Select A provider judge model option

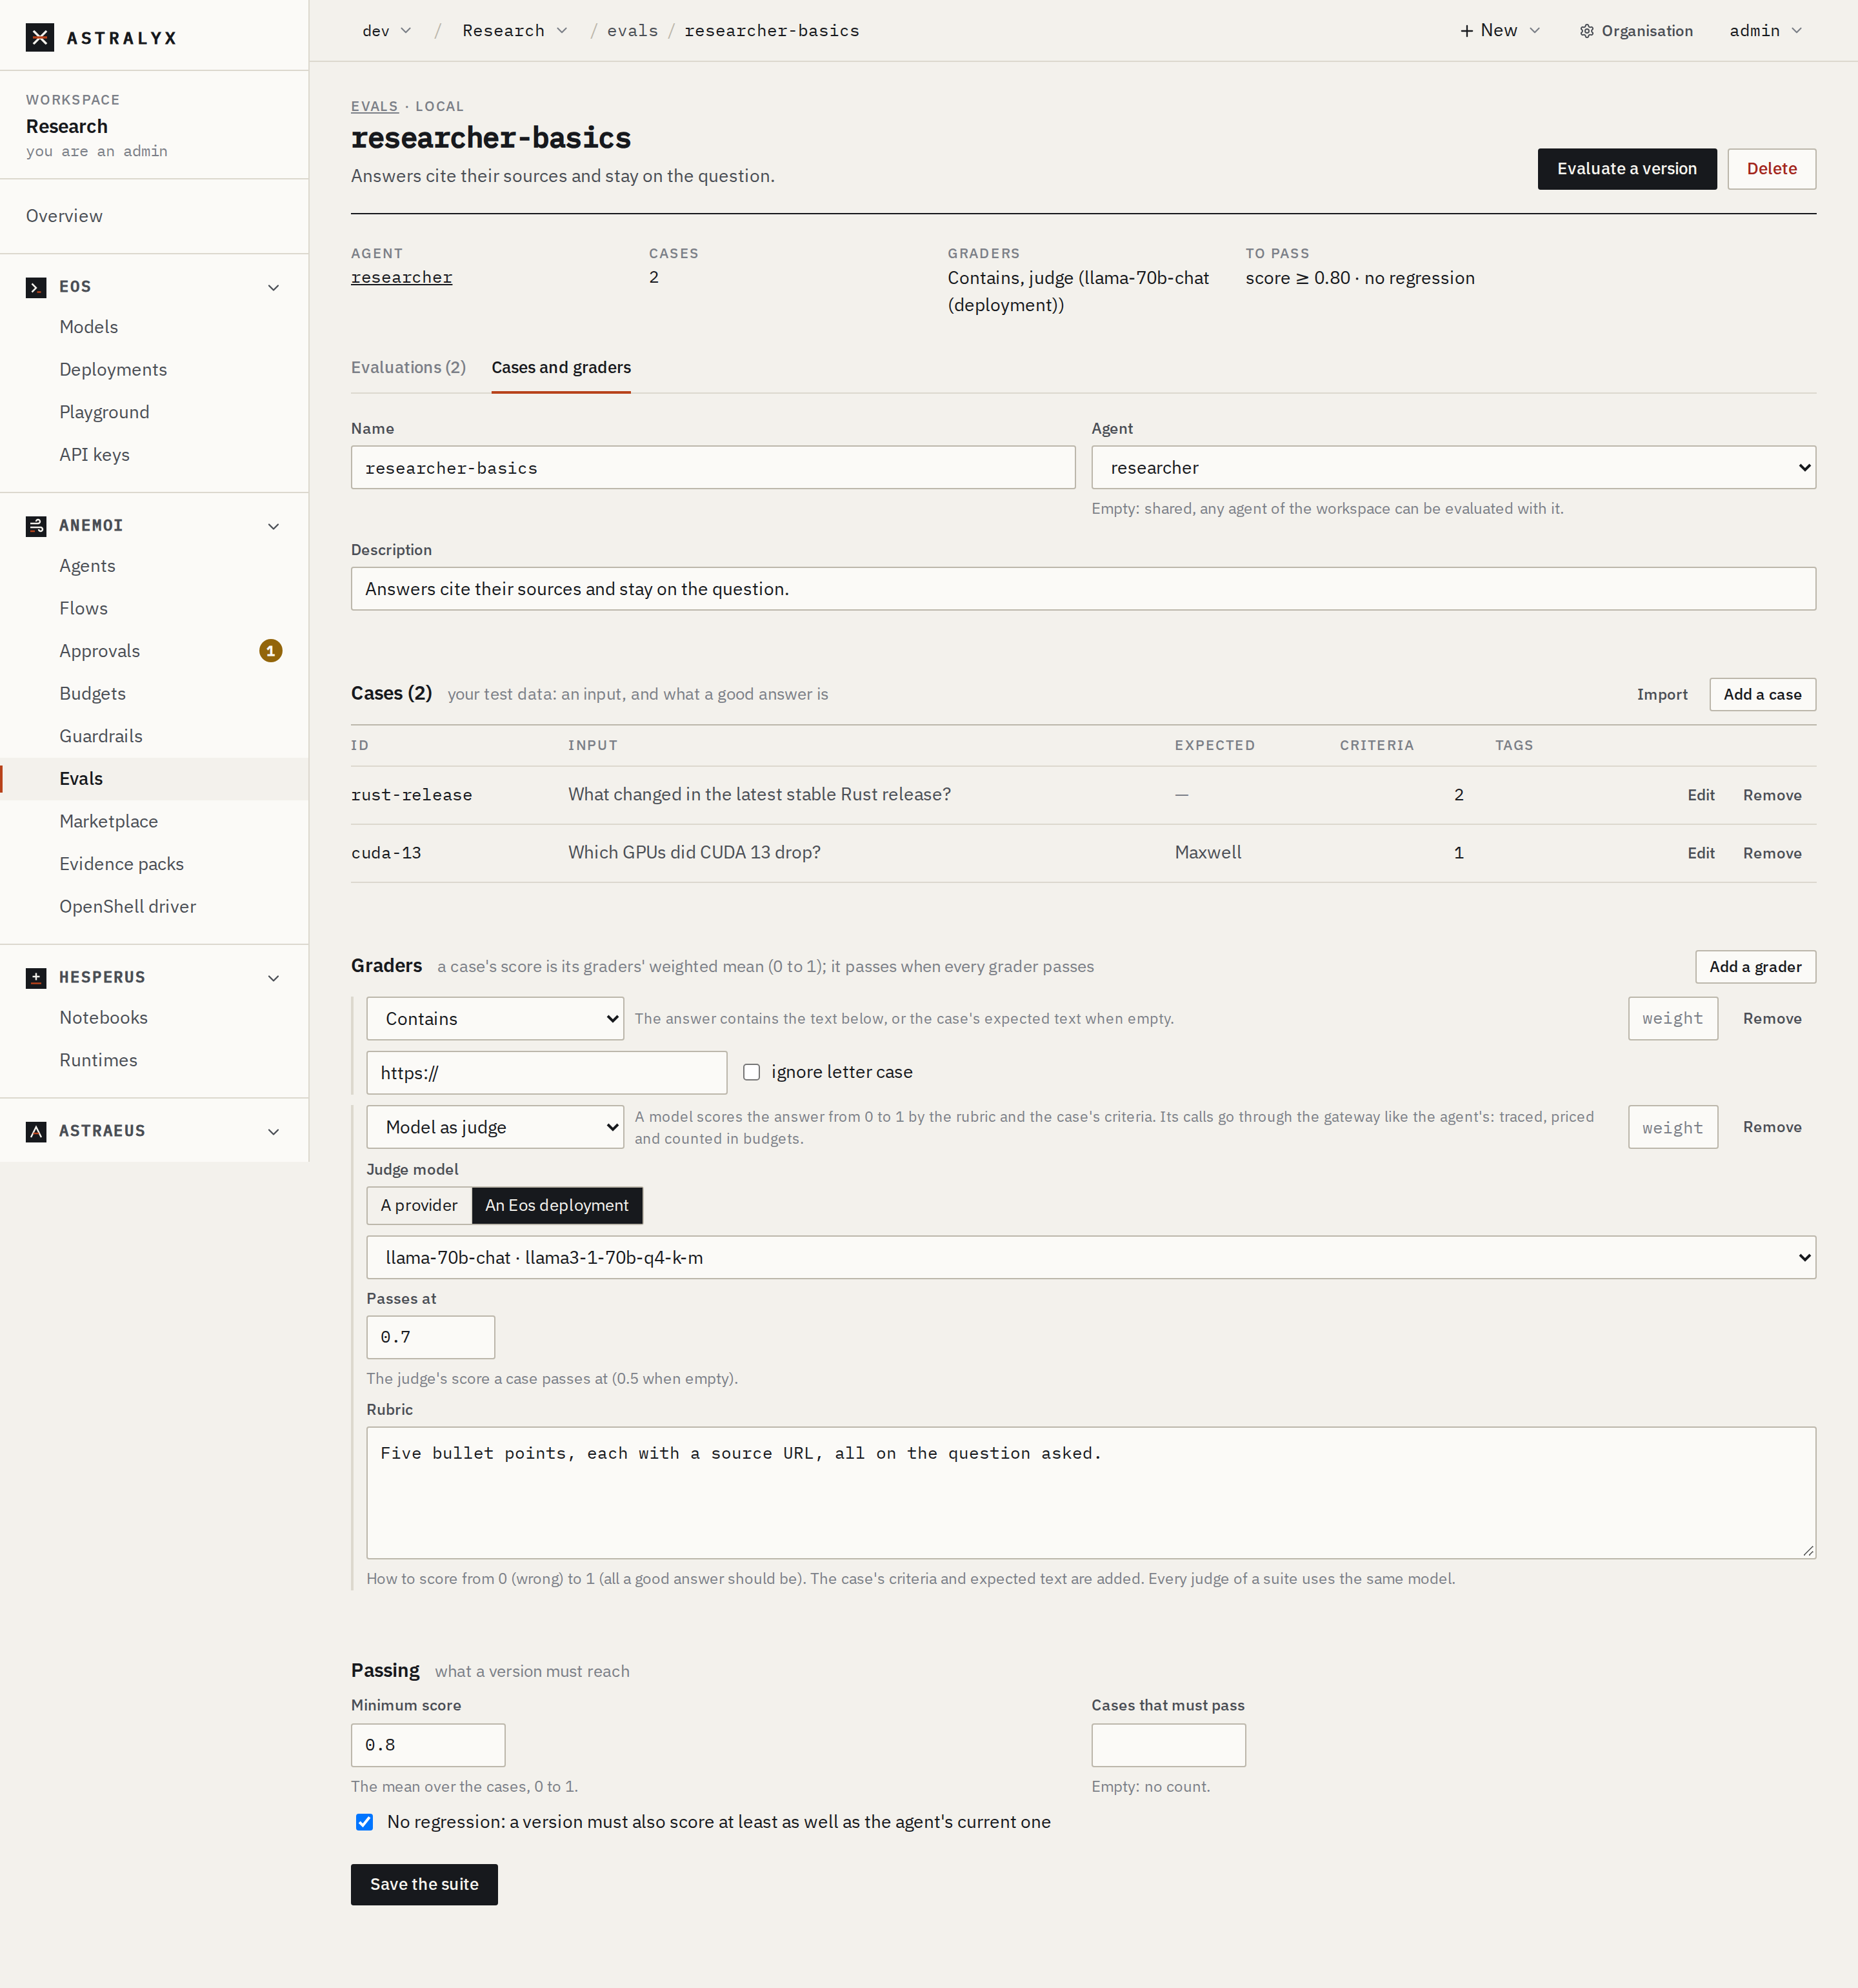pyautogui.click(x=419, y=1206)
